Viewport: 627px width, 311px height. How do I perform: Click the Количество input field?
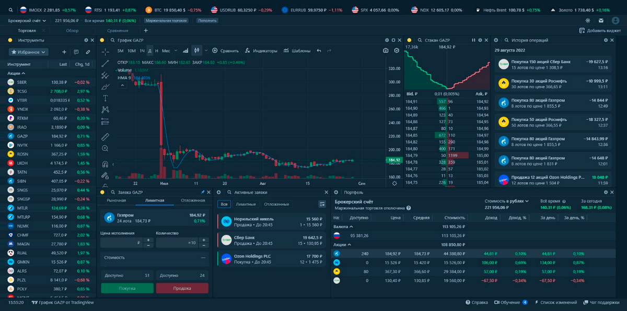(177, 243)
